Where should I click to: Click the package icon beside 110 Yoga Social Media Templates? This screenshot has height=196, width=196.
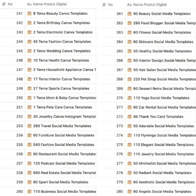pyautogui.click(x=130, y=98)
